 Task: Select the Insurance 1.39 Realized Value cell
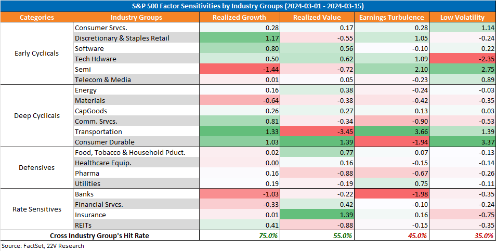coord(317,215)
